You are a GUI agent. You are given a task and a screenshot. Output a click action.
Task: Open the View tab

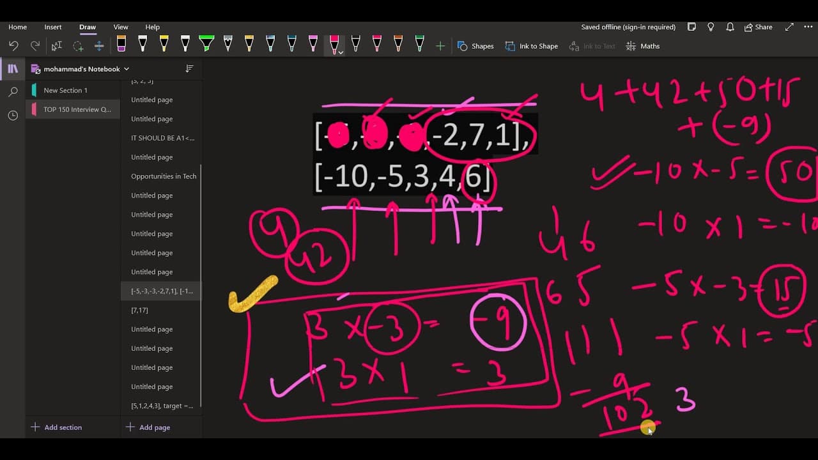tap(121, 27)
